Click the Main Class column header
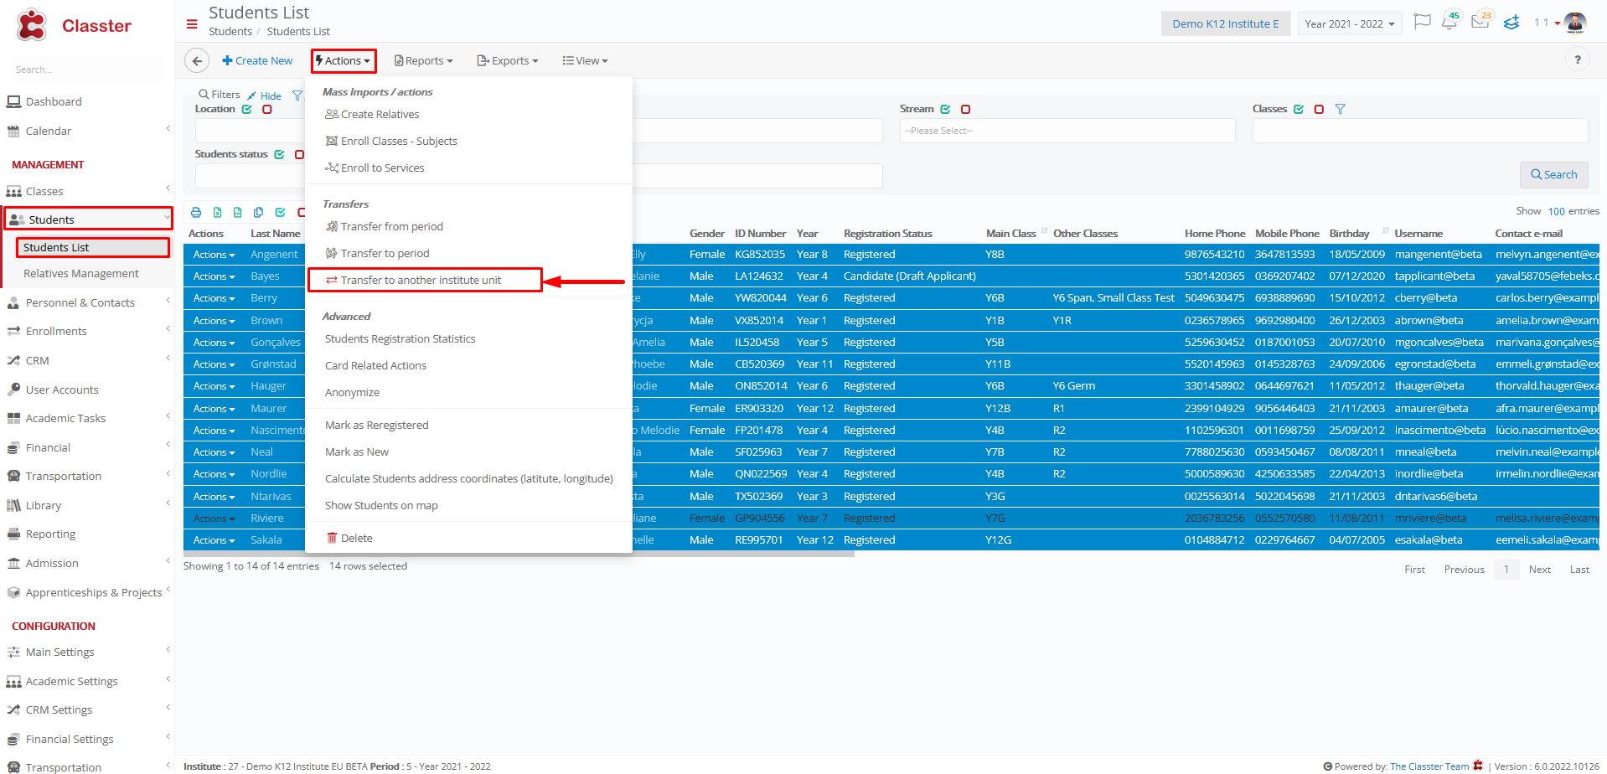The height and width of the screenshot is (774, 1607). click(x=1011, y=234)
